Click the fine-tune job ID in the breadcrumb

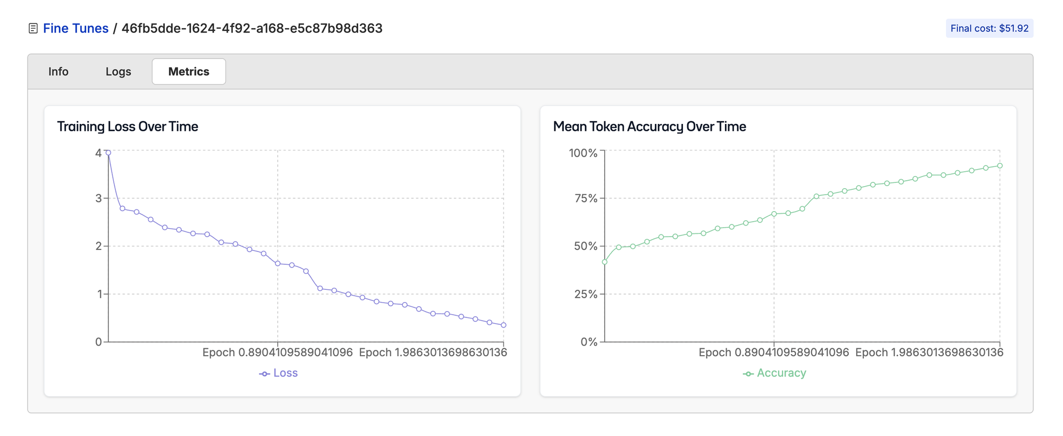click(252, 29)
